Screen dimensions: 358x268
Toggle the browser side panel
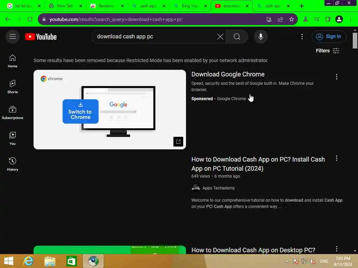328,20
